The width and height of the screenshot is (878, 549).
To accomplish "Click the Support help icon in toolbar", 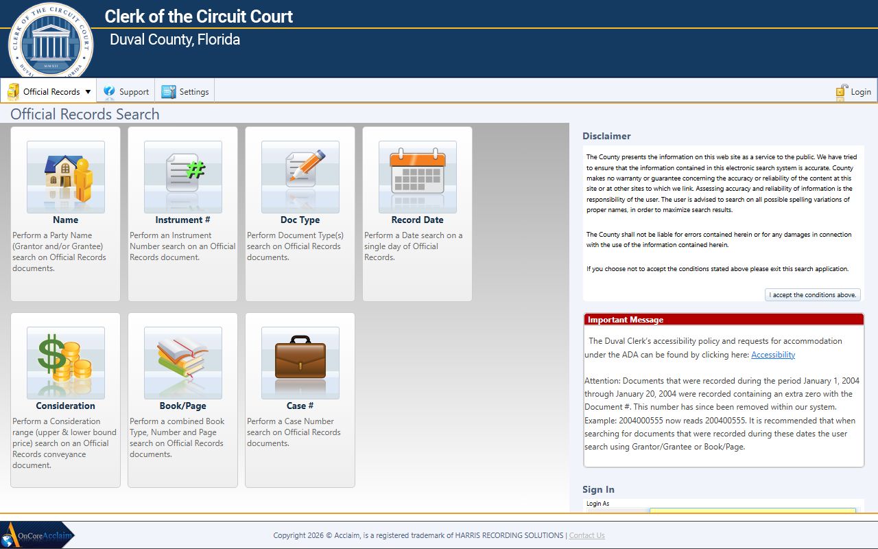I will pos(109,91).
